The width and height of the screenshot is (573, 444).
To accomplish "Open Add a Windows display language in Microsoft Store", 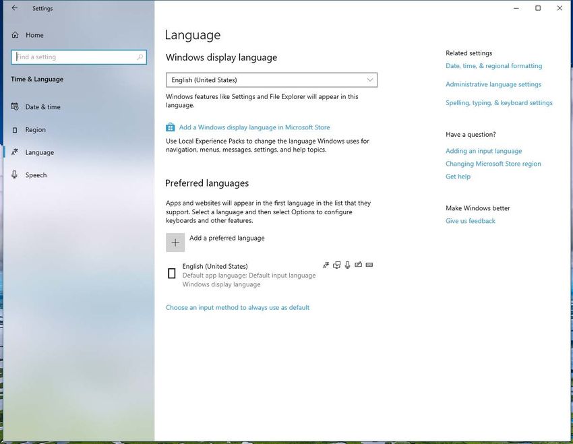I will point(254,127).
